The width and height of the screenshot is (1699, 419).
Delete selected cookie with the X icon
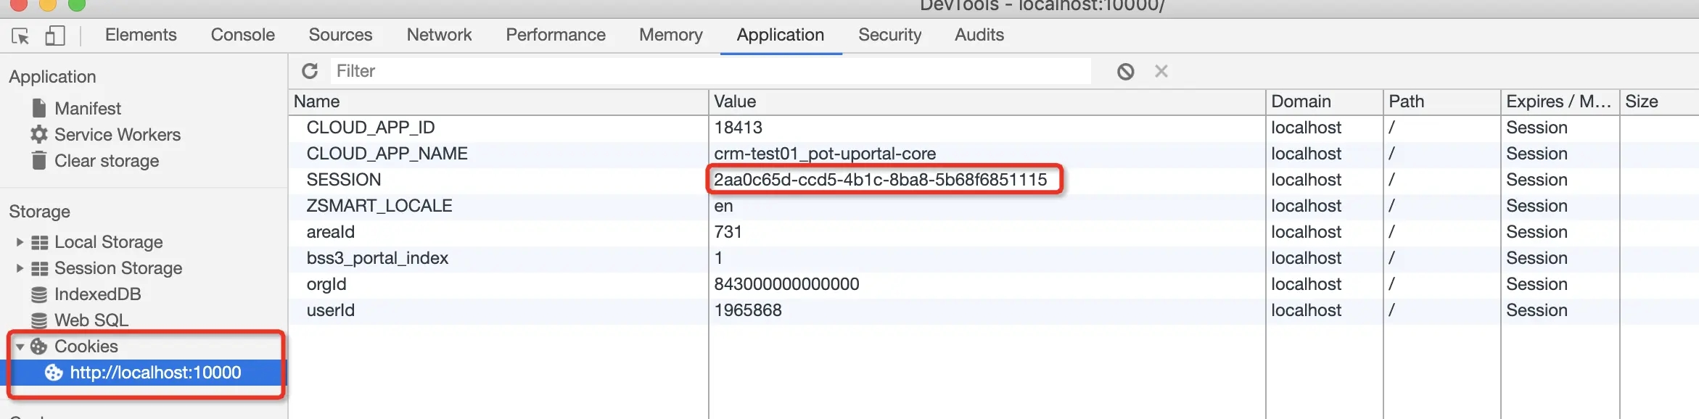click(1161, 71)
